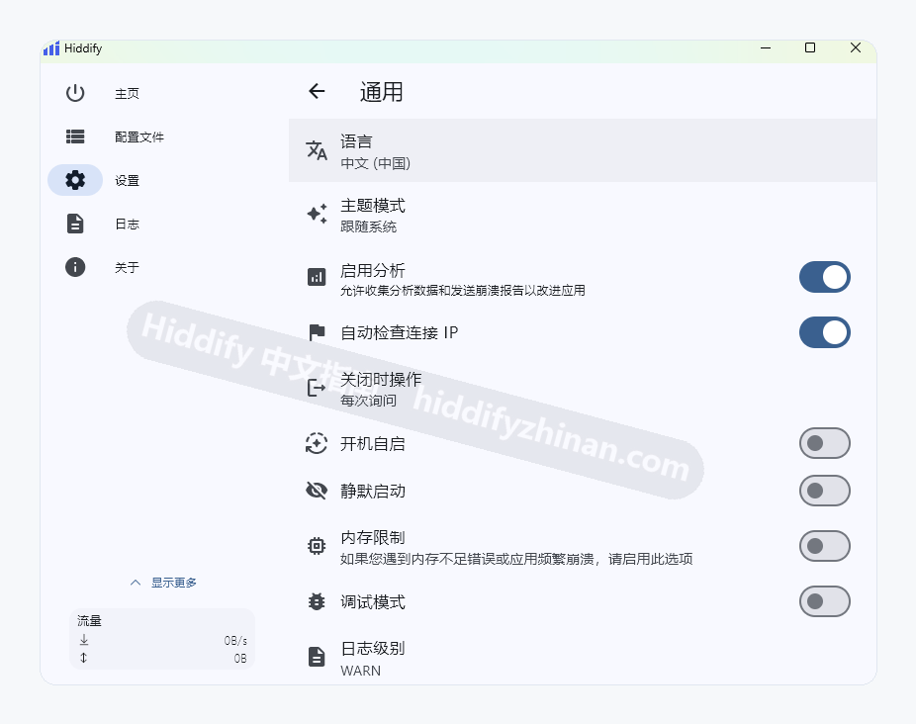The width and height of the screenshot is (916, 724).
Task: Click the Hiddify logo in title bar
Action: click(51, 47)
